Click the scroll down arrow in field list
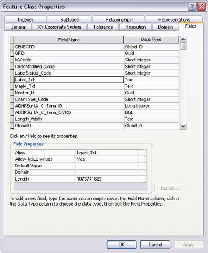Screen dimensions: 208x253 tap(183, 126)
